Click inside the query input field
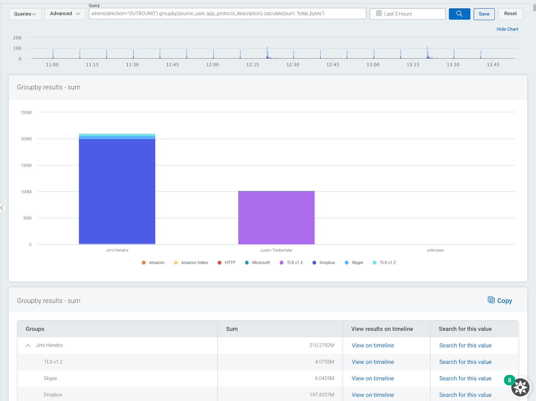This screenshot has height=401, width=536. click(227, 14)
